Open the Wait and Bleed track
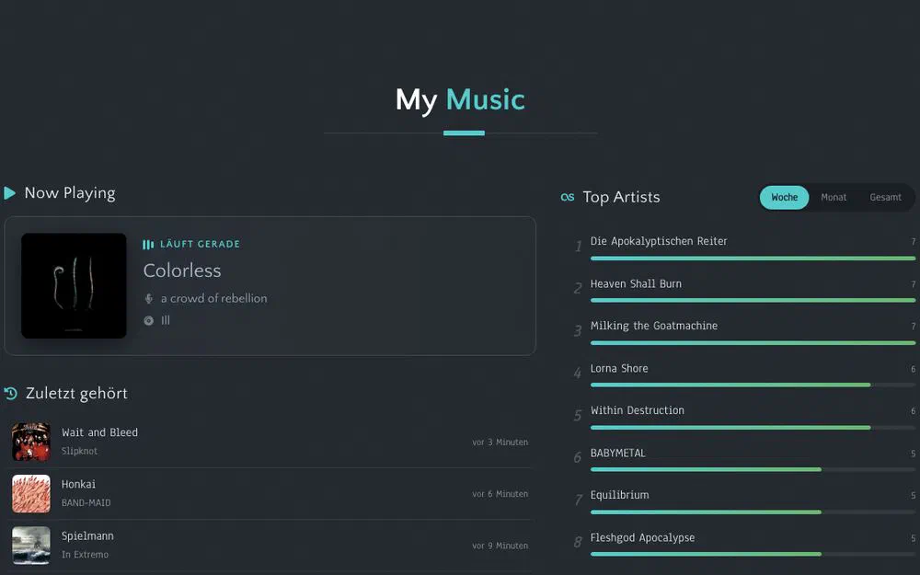The image size is (920, 575). pyautogui.click(x=99, y=432)
